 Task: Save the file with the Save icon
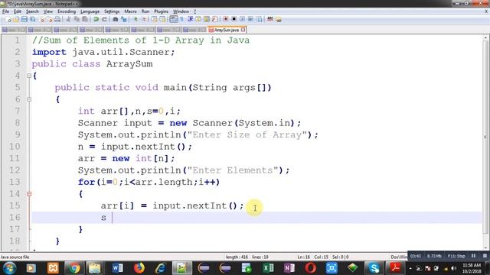click(24, 19)
